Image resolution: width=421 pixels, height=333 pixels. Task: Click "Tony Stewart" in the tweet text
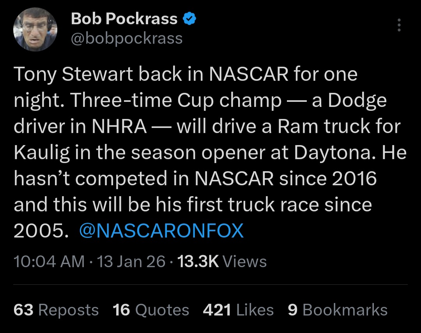point(67,74)
